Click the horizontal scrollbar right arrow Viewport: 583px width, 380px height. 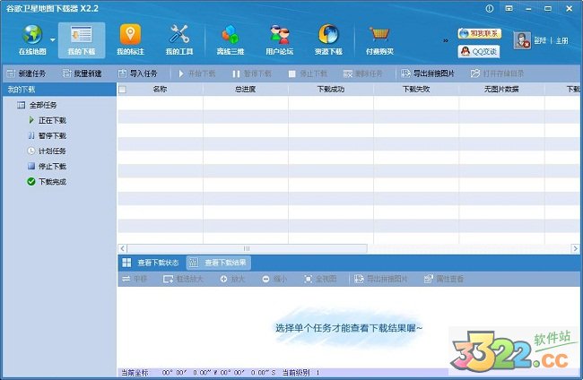[x=575, y=248]
